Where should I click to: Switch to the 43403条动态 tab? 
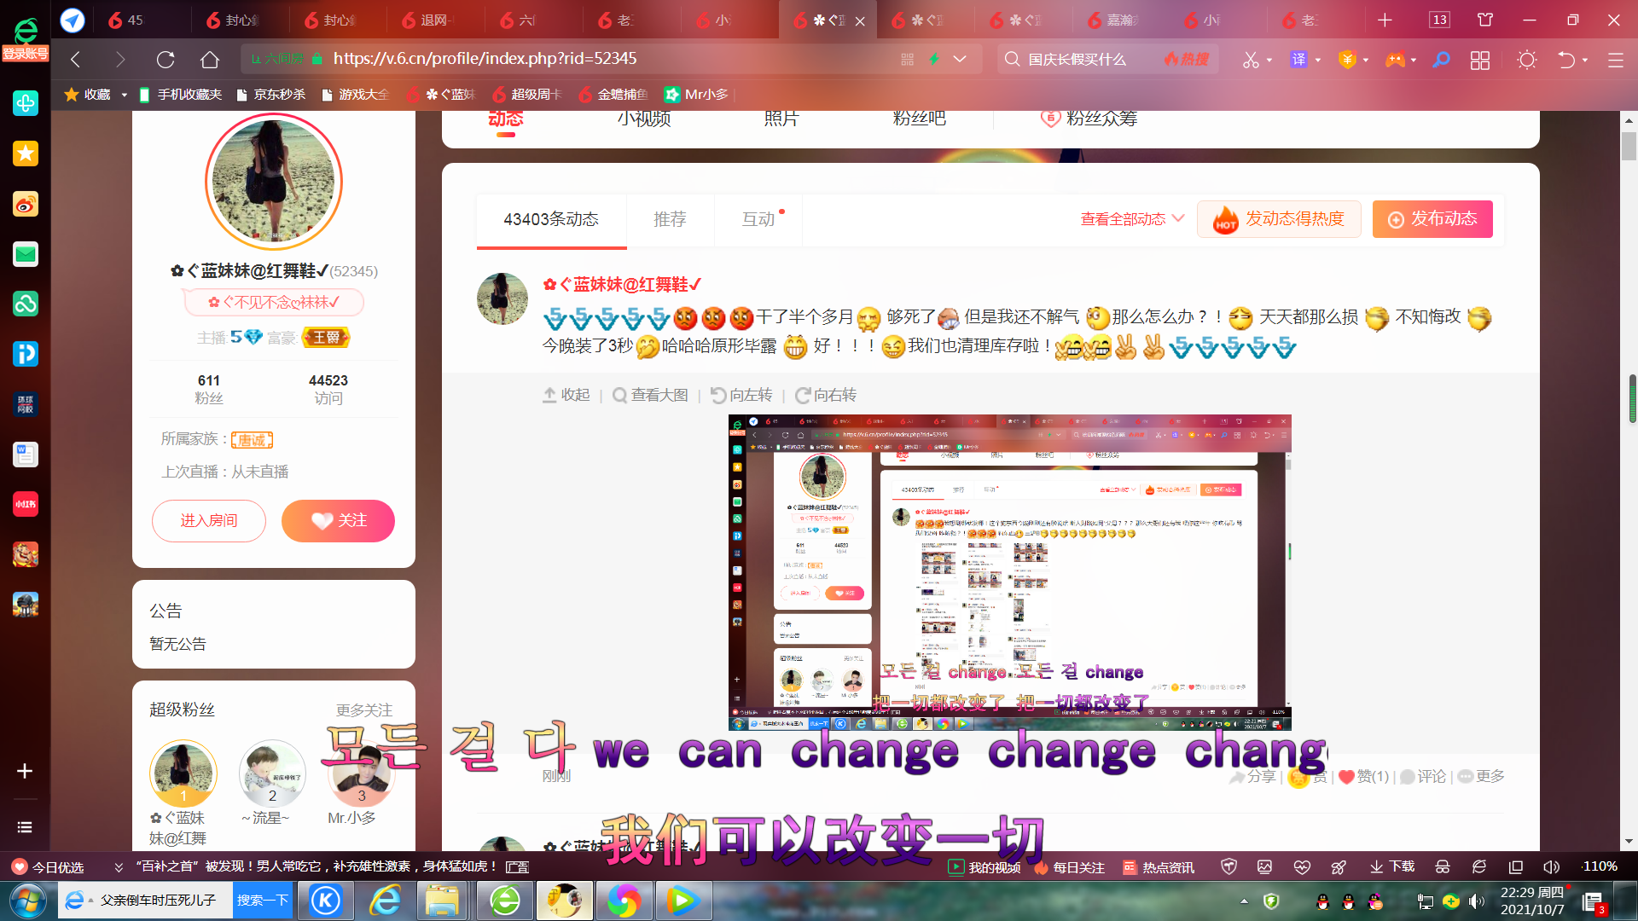[x=551, y=219]
